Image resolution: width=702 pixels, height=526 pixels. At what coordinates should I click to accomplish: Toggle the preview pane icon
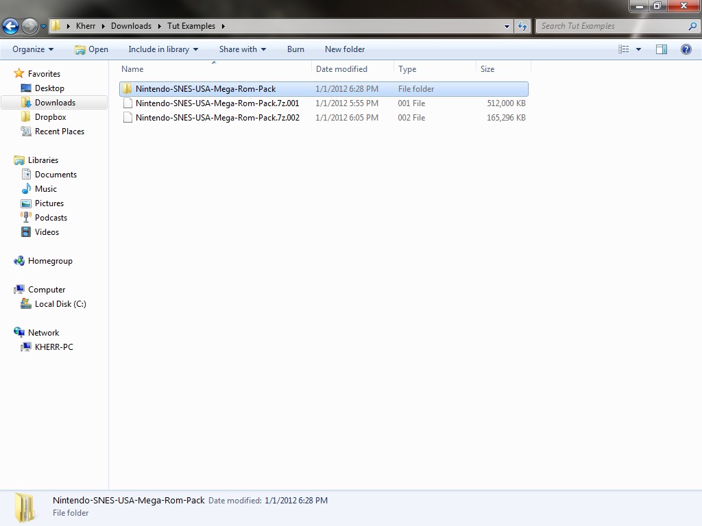(x=662, y=49)
